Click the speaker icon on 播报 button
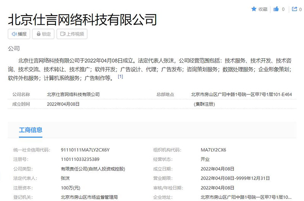 pos(14,34)
